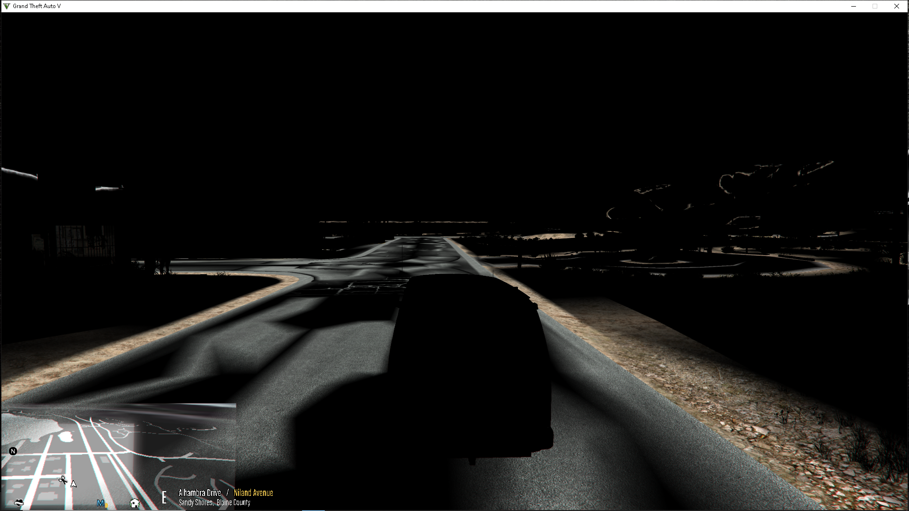
Task: Maximize the game window
Action: coord(875,6)
